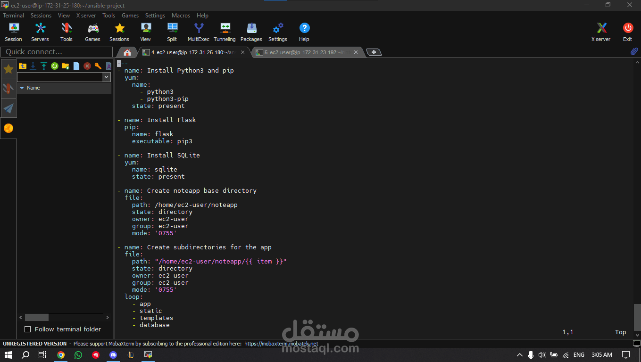Create a new file in SFTP panel
The width and height of the screenshot is (641, 362).
[76, 66]
